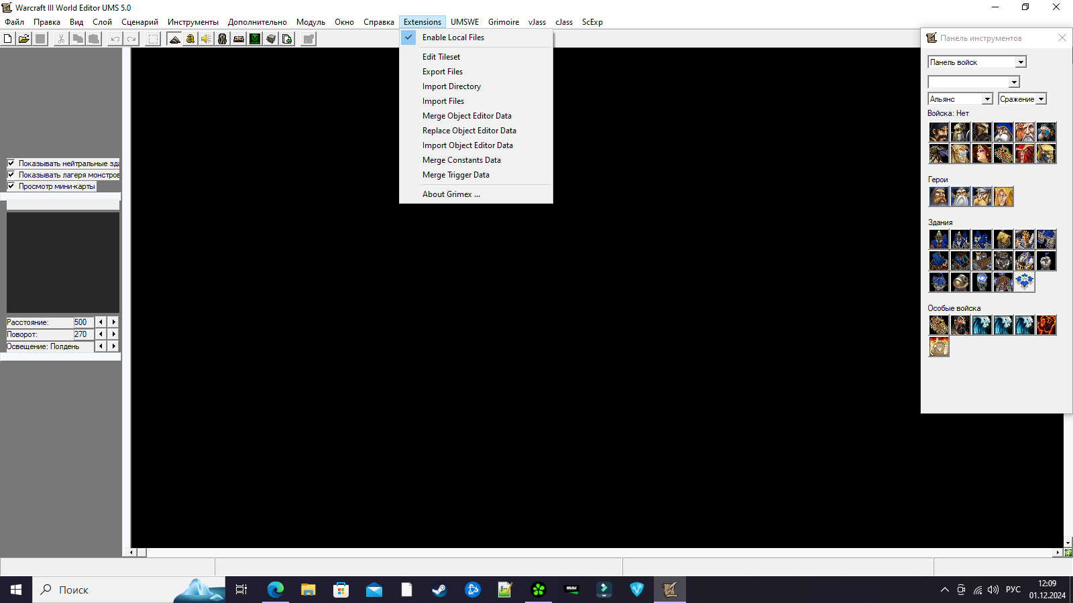Open the 'Сценарий' menu
Viewport: 1073px width, 603px height.
139,22
